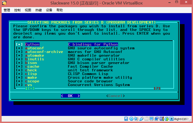Confirm selection with the OK button
Viewport: 193px width, 123px height.
(x=70, y=96)
